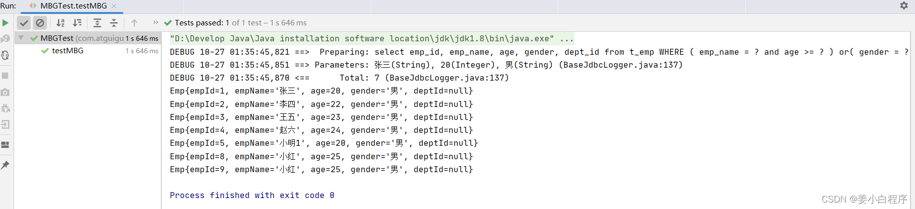Screen dimensions: 915x209
Task: Toggle auto-test rerun icon
Action: click(5, 55)
